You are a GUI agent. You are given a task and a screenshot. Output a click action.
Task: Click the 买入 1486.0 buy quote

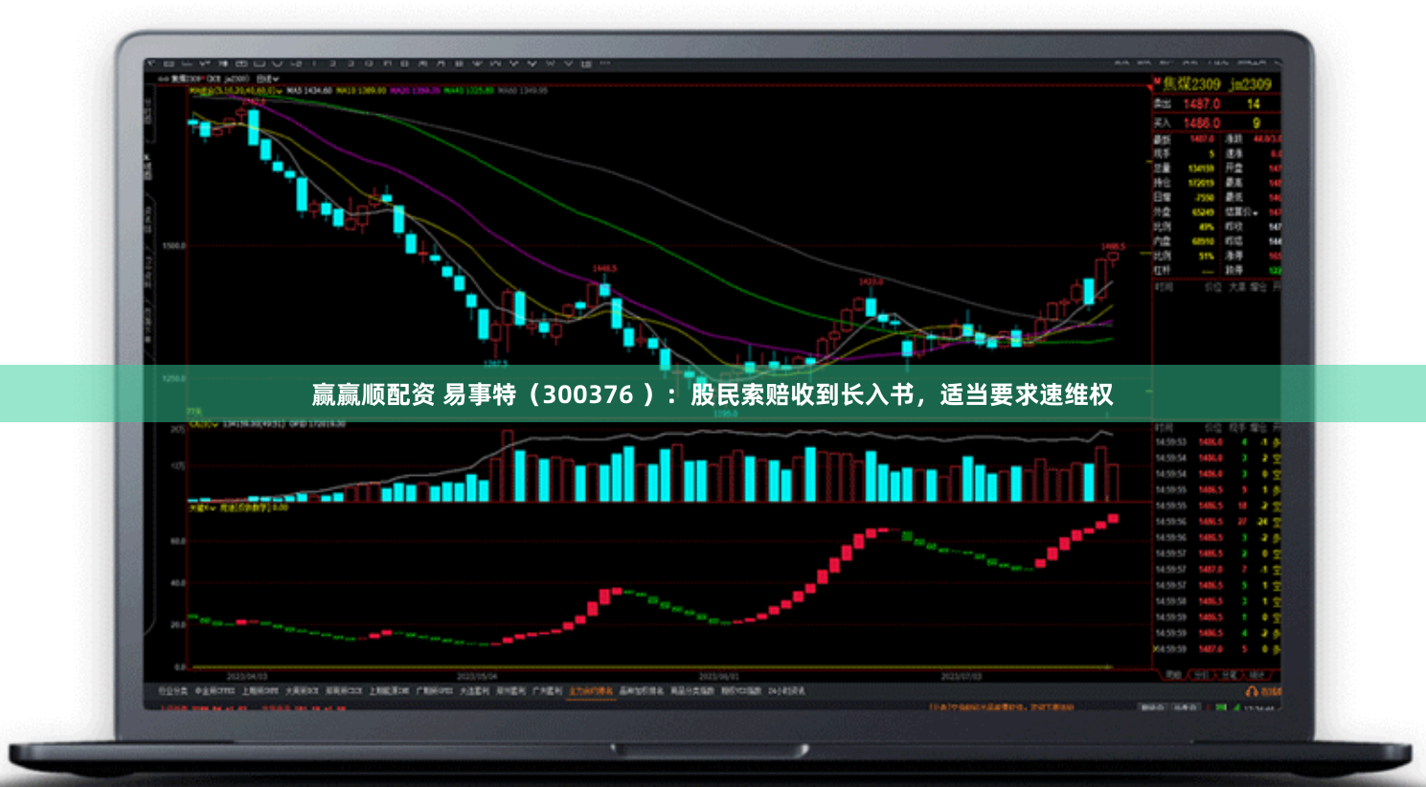pos(1209,122)
